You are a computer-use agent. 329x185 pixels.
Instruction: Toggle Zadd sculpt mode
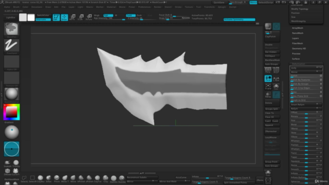pos(131,15)
